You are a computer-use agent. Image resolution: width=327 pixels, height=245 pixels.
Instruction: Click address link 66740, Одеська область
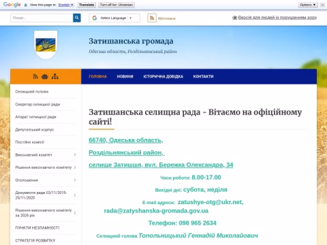(126, 140)
